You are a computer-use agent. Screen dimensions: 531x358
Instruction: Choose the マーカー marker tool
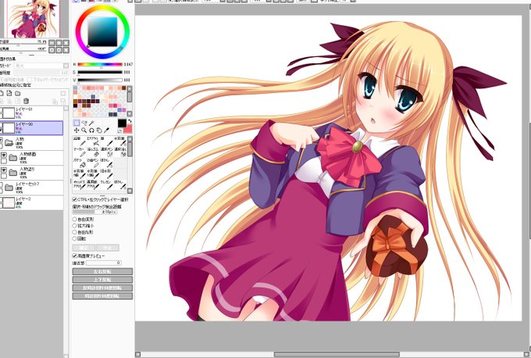pyautogui.click(x=79, y=152)
